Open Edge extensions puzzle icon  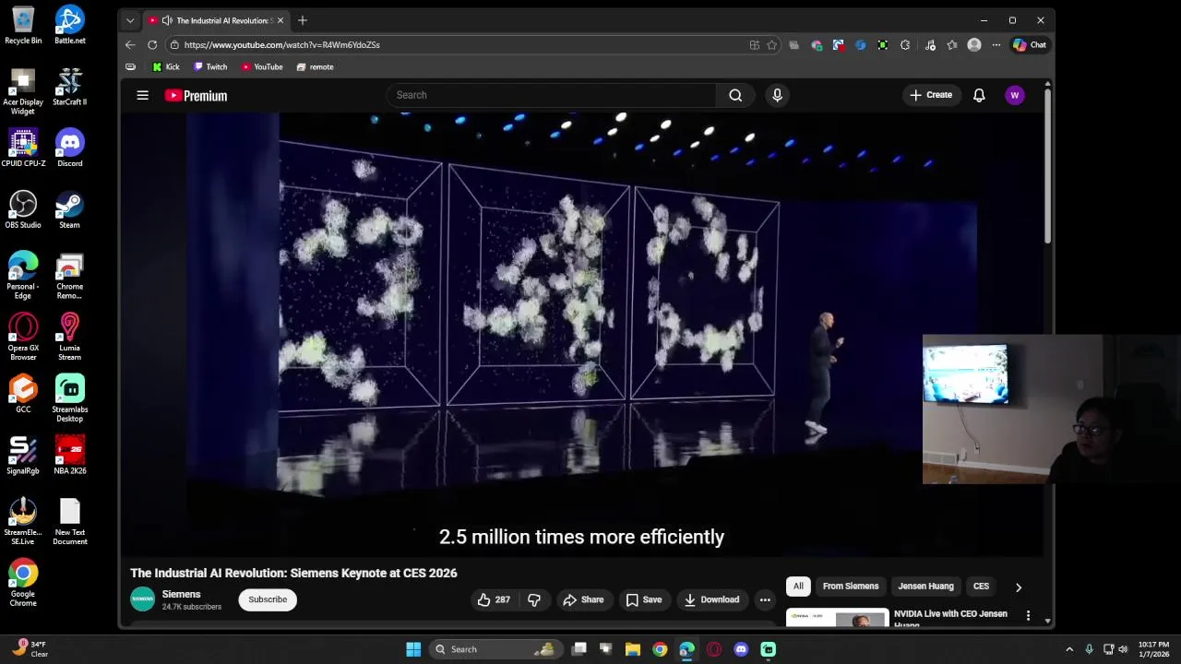905,44
